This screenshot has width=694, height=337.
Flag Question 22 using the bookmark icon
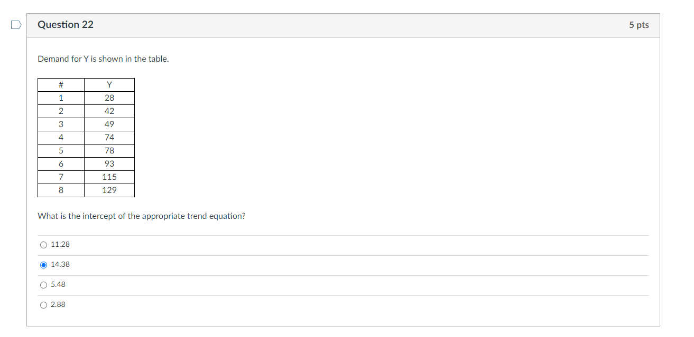(15, 23)
